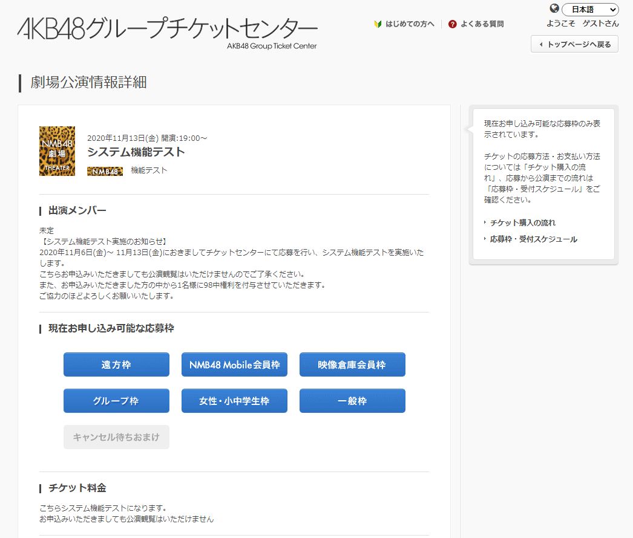Viewport: 633px width, 538px height.
Task: Click the globe language icon
Action: click(554, 8)
